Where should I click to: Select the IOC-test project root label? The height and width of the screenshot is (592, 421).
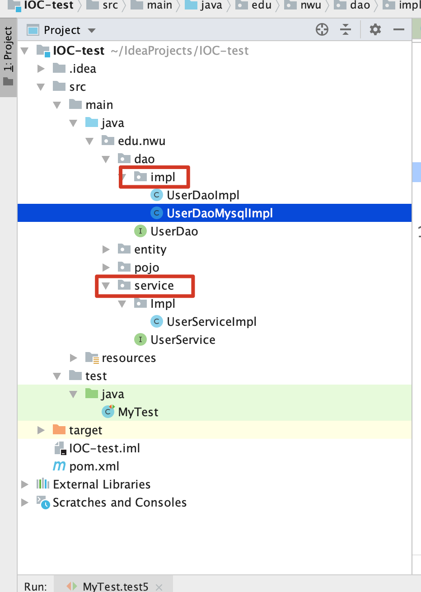(79, 51)
